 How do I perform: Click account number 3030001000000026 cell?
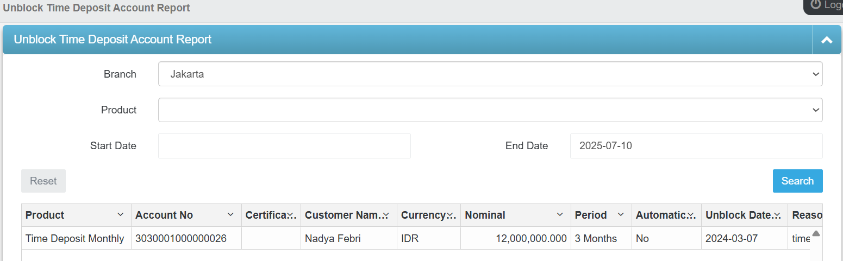coord(181,238)
